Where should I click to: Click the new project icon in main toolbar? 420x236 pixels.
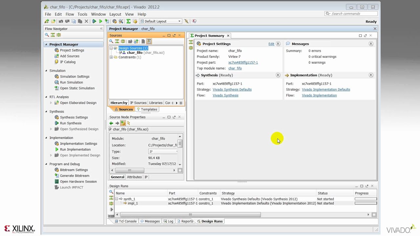point(47,21)
